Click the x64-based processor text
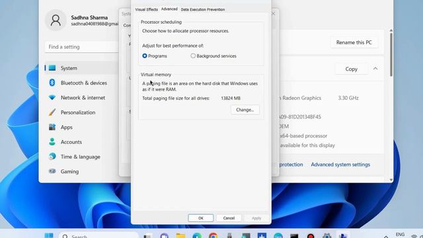Screen dimensions: 423x238 (303, 136)
